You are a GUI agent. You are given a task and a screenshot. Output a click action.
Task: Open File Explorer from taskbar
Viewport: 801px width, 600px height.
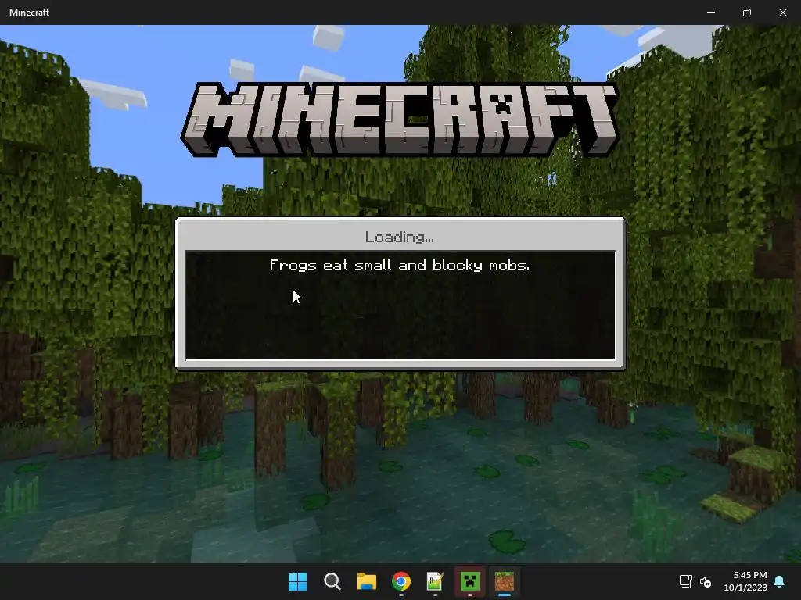(367, 581)
